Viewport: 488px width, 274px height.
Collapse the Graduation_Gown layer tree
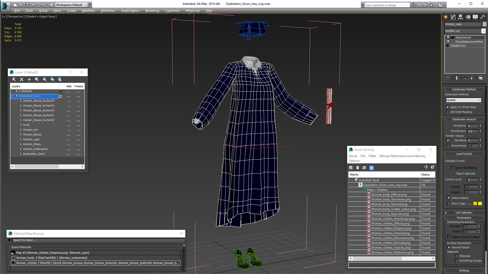click(12, 96)
